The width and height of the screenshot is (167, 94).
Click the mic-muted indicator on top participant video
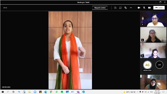coord(143,24)
